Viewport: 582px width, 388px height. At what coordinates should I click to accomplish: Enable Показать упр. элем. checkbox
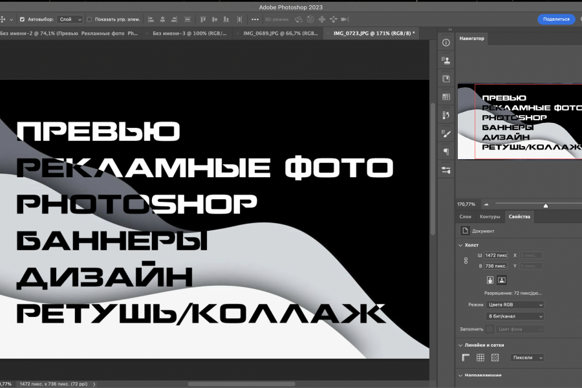click(90, 19)
